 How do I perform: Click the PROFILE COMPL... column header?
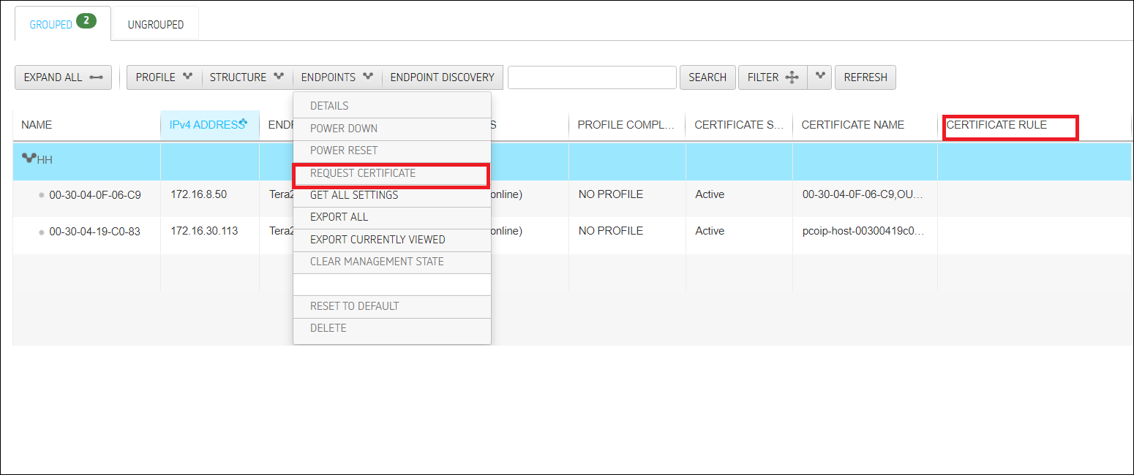pos(626,125)
